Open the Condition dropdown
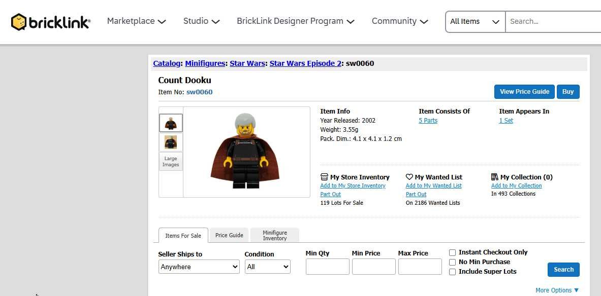 268,267
